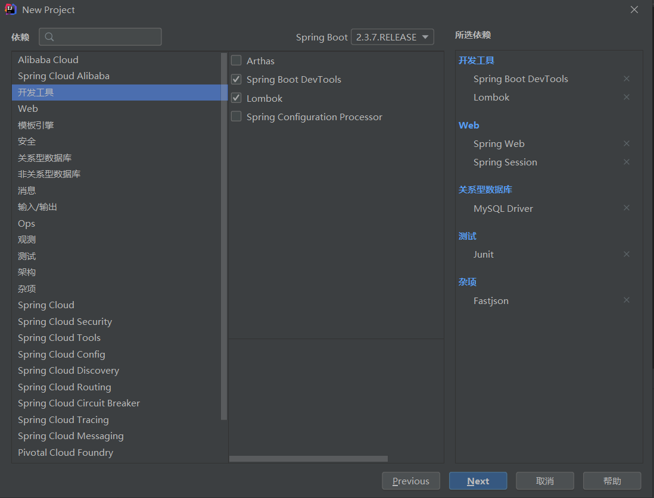Enable the Arthas checkbox
The height and width of the screenshot is (498, 654).
[x=236, y=61]
